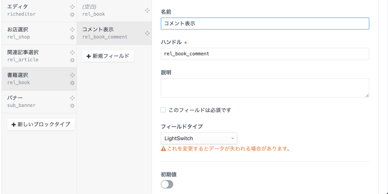Image resolution: width=388 pixels, height=194 pixels.
Task: Click the move handle on バナー block
Action: 72,98
